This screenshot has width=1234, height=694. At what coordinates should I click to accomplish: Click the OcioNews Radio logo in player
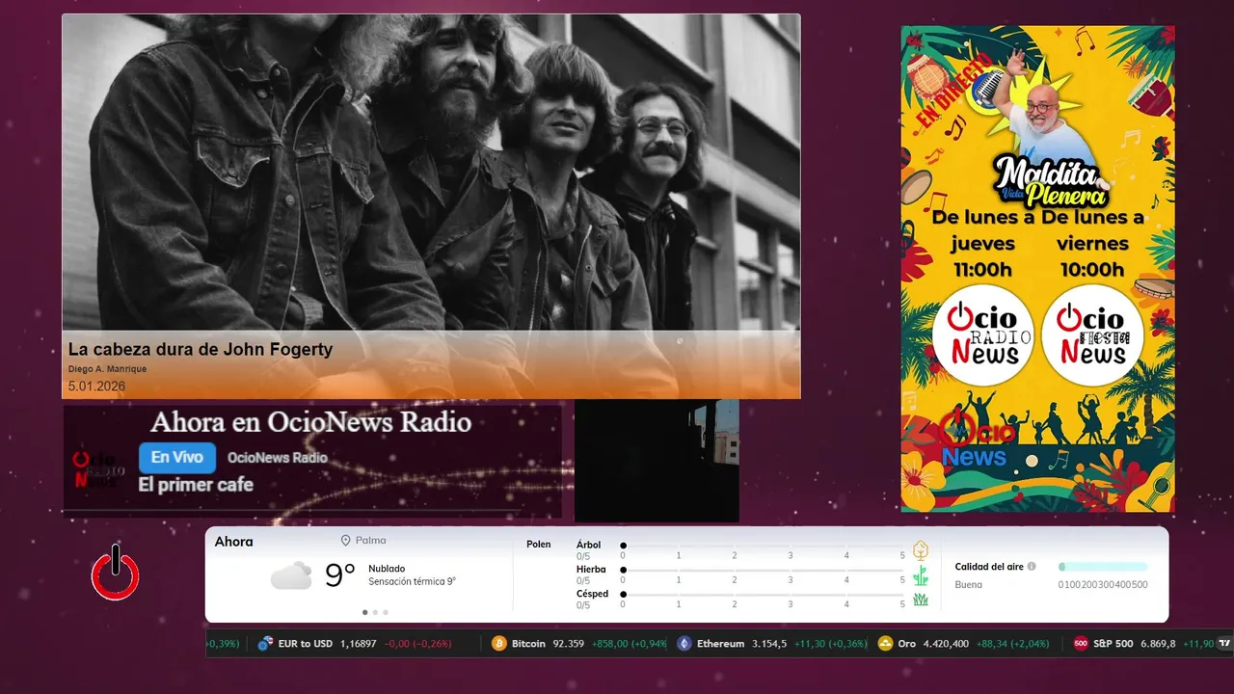pyautogui.click(x=100, y=468)
